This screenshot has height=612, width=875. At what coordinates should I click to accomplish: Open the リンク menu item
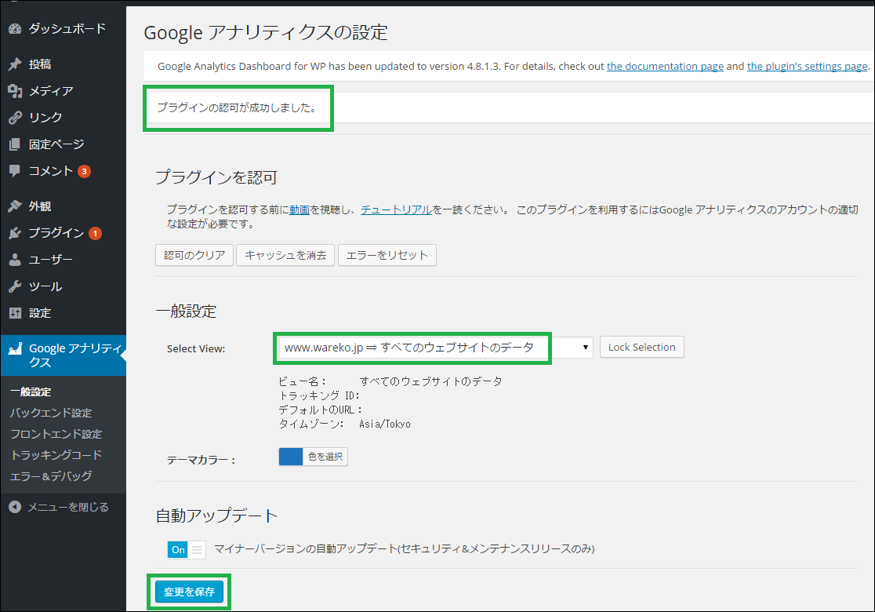[x=45, y=117]
